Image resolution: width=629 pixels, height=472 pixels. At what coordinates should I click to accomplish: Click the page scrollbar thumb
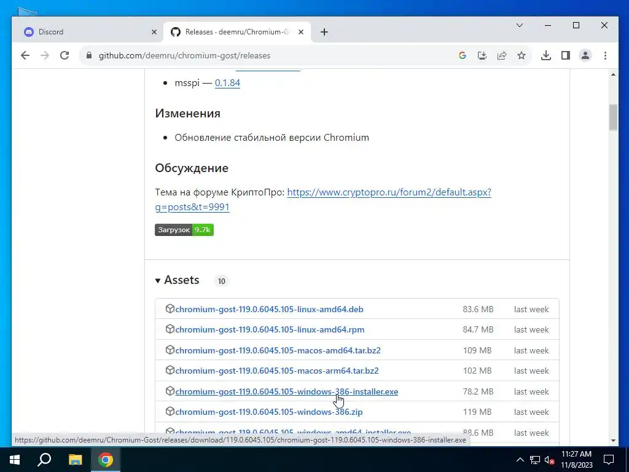[613, 117]
